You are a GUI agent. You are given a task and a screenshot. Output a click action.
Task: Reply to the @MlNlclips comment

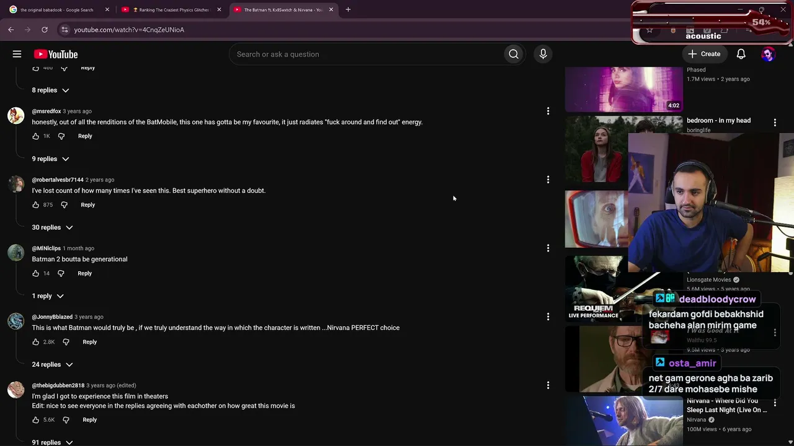click(85, 273)
